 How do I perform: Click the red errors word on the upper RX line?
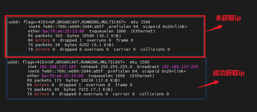pos(42,40)
